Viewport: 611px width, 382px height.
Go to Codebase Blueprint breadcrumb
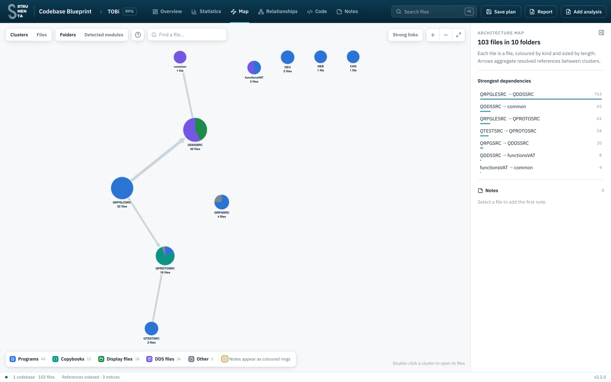pos(65,11)
